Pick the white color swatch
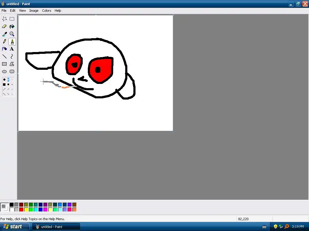Image resolution: width=309 pixels, height=231 pixels. coord(12,210)
